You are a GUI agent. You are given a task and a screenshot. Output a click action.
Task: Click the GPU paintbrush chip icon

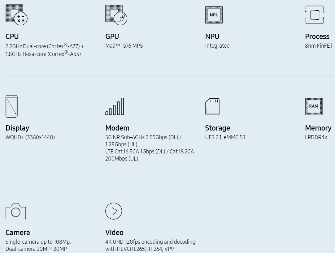pyautogui.click(x=116, y=15)
